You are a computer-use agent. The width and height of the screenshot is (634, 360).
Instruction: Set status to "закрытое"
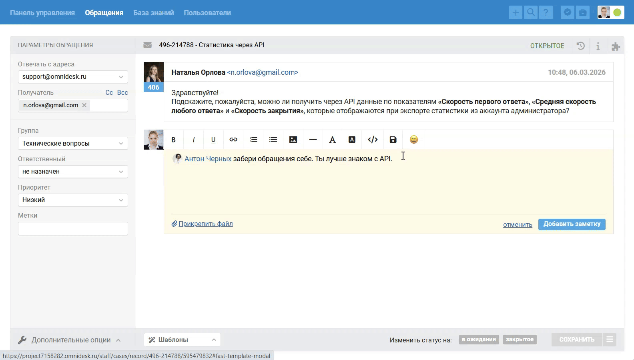(x=520, y=340)
